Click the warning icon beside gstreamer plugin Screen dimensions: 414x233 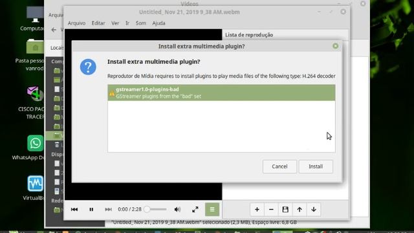pos(112,93)
